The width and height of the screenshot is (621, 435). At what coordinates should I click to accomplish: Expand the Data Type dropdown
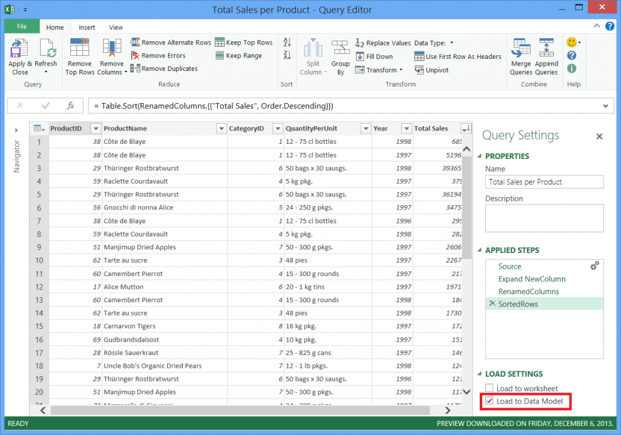point(451,43)
